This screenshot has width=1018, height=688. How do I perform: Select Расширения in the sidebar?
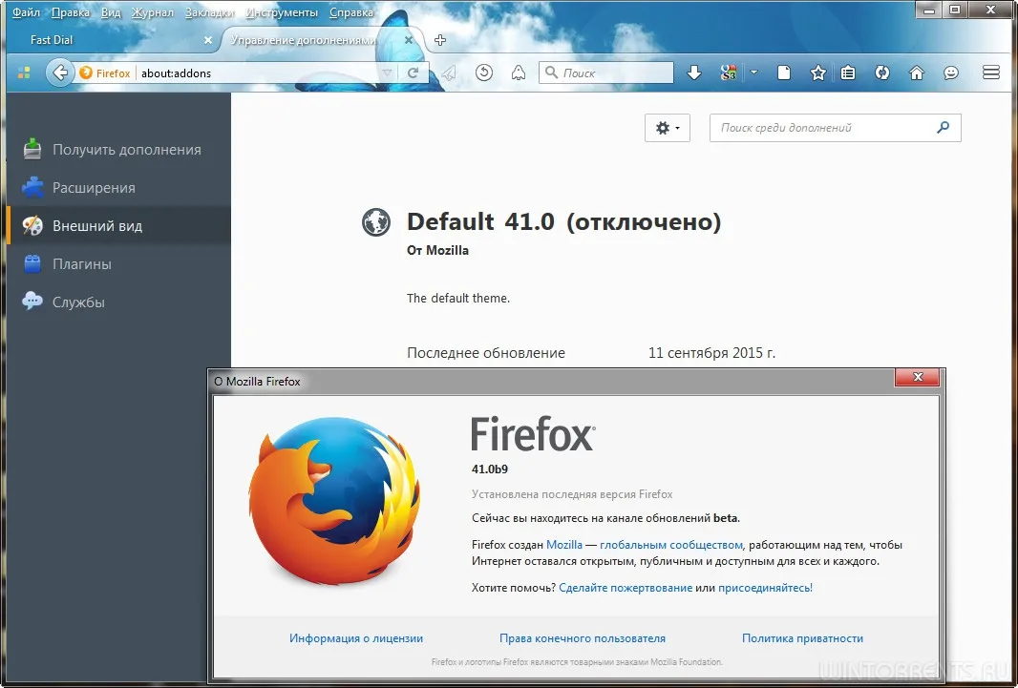click(x=94, y=188)
